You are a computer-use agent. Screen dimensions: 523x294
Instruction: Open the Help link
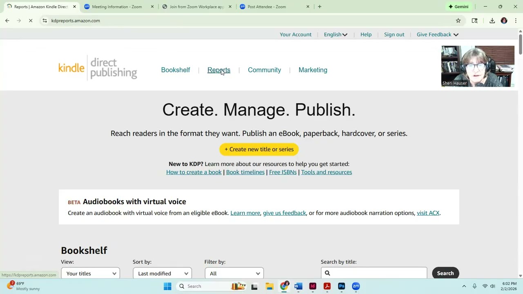366,34
